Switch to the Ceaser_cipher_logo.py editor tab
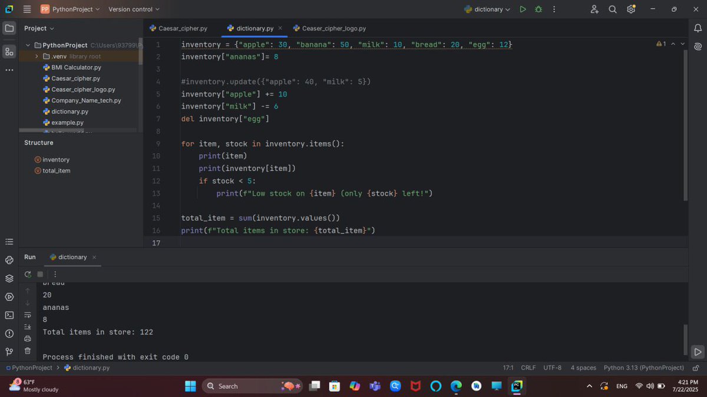The image size is (707, 397). [329, 28]
